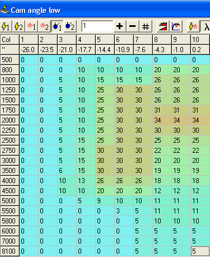Click the -10.9 axis value cell

[124, 50]
